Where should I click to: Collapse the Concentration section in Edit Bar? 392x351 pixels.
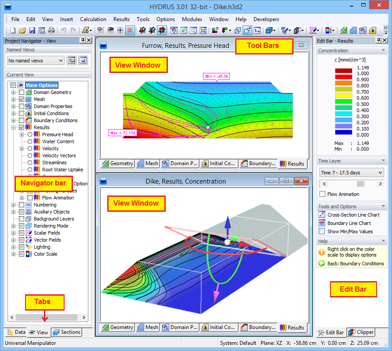tap(383, 51)
